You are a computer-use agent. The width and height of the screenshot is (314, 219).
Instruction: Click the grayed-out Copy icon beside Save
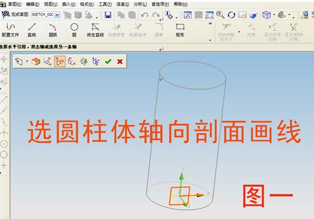121,15
